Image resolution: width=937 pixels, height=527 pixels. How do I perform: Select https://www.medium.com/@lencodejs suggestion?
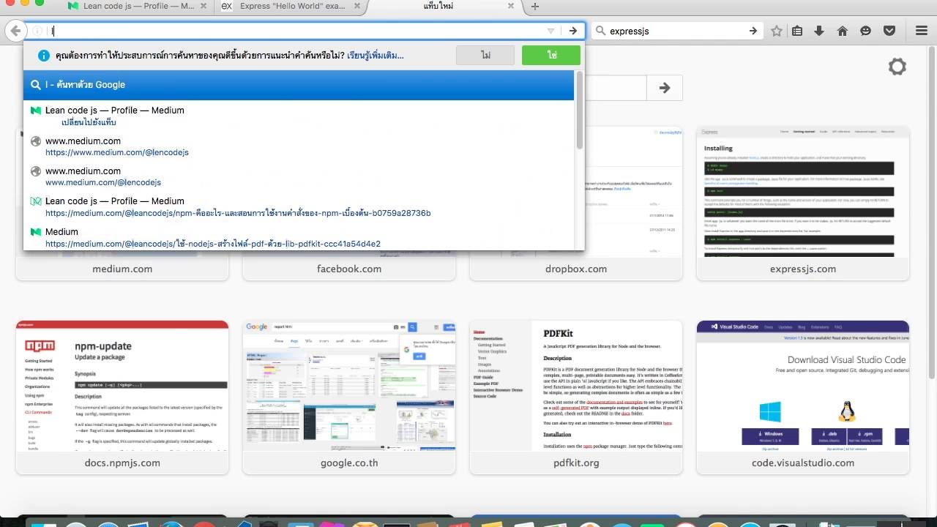click(x=299, y=146)
